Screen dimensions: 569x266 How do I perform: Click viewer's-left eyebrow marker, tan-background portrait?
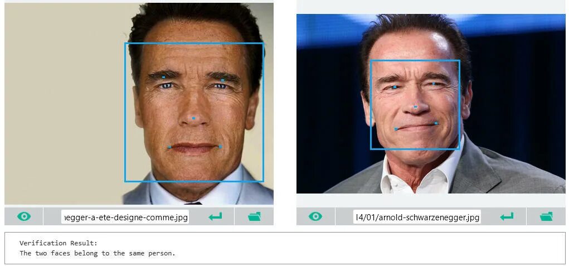164,77
